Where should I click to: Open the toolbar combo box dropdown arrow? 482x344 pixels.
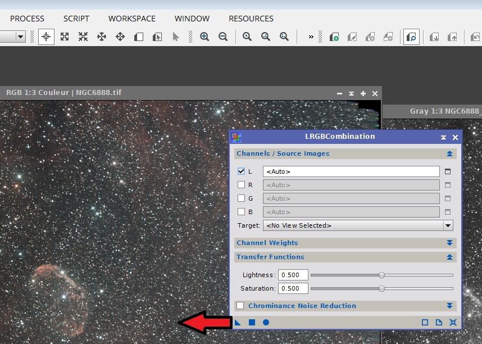pyautogui.click(x=20, y=37)
